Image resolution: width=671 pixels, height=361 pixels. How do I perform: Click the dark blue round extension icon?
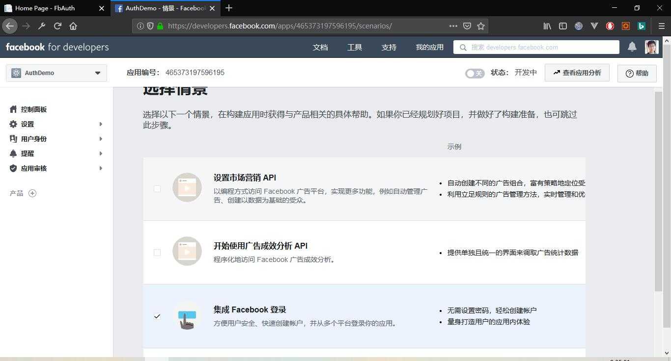click(x=579, y=26)
